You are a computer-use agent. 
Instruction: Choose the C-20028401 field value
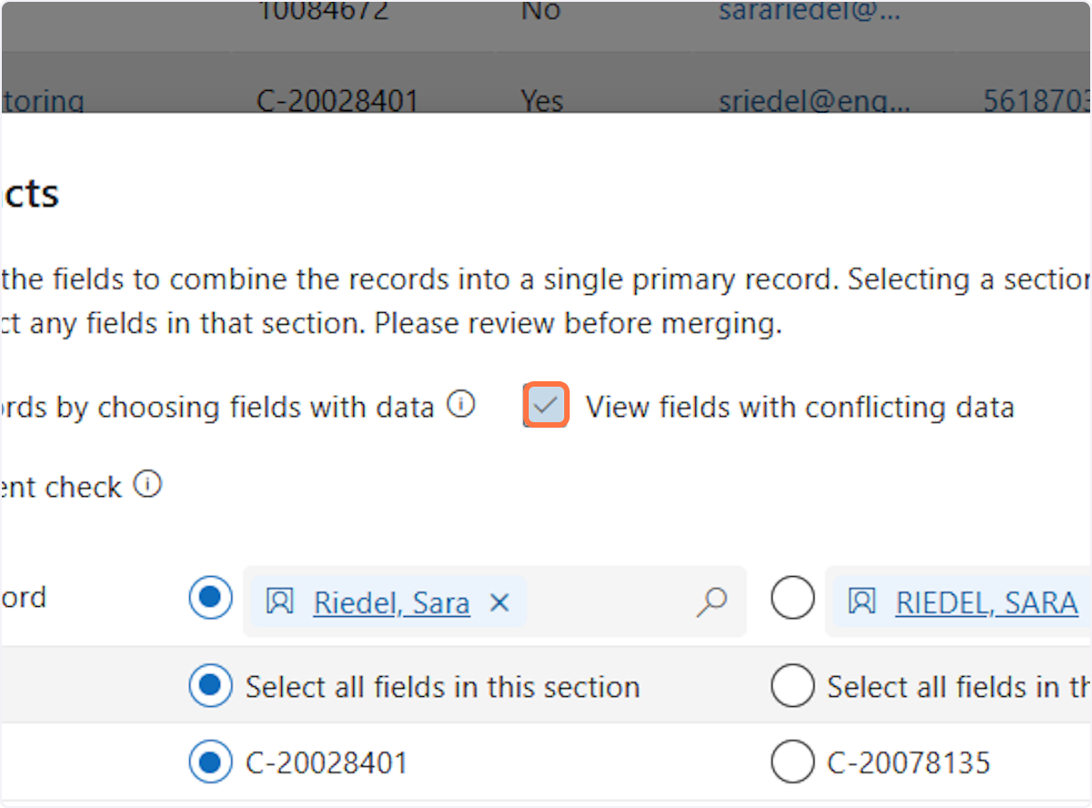210,763
